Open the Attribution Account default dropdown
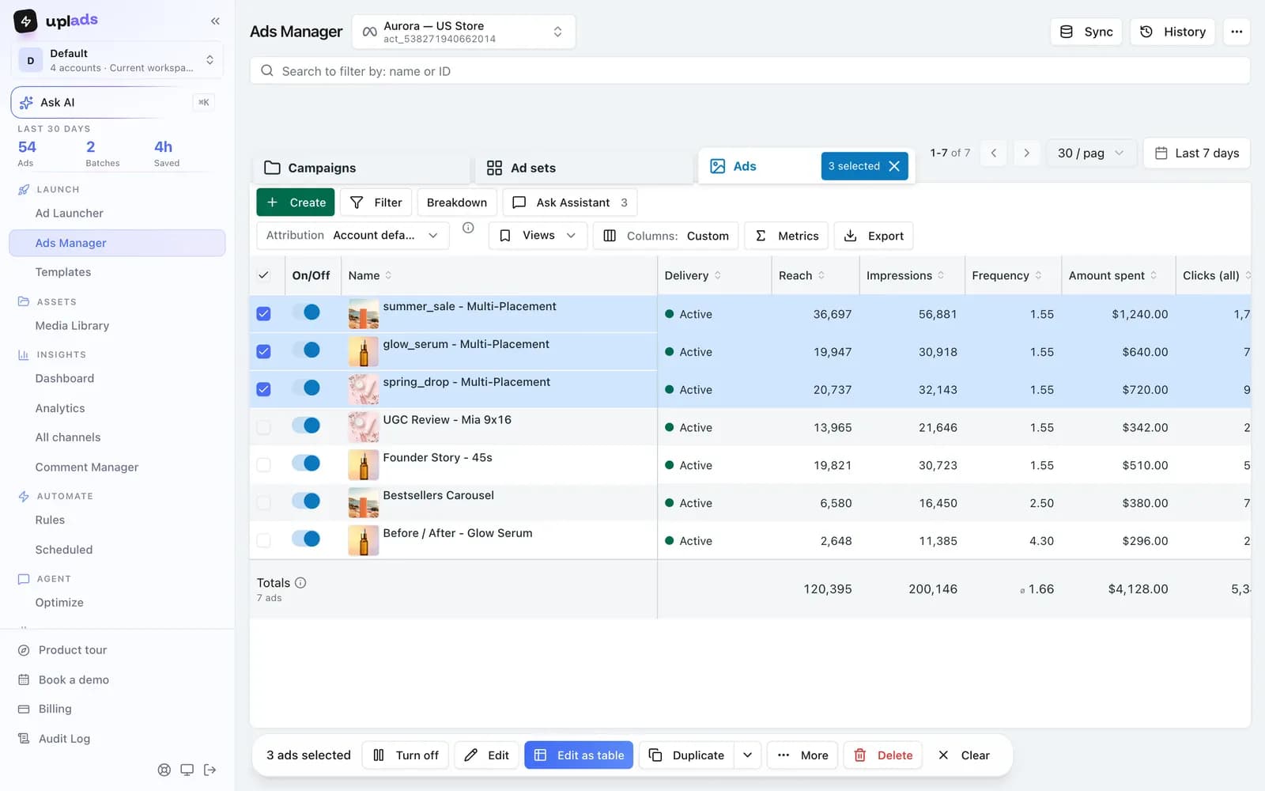 [x=353, y=236]
